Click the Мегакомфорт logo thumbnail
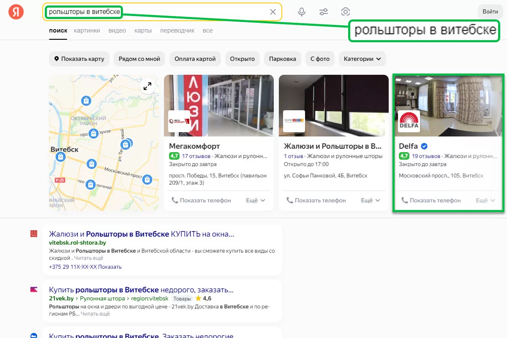Image resolution: width=507 pixels, height=338 pixels. pyautogui.click(x=179, y=121)
